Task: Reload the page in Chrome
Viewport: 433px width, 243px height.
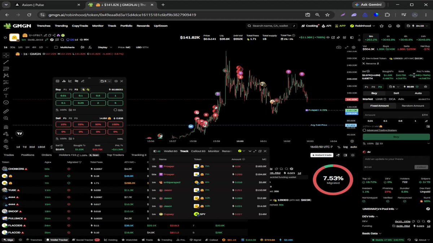Action: 29,15
